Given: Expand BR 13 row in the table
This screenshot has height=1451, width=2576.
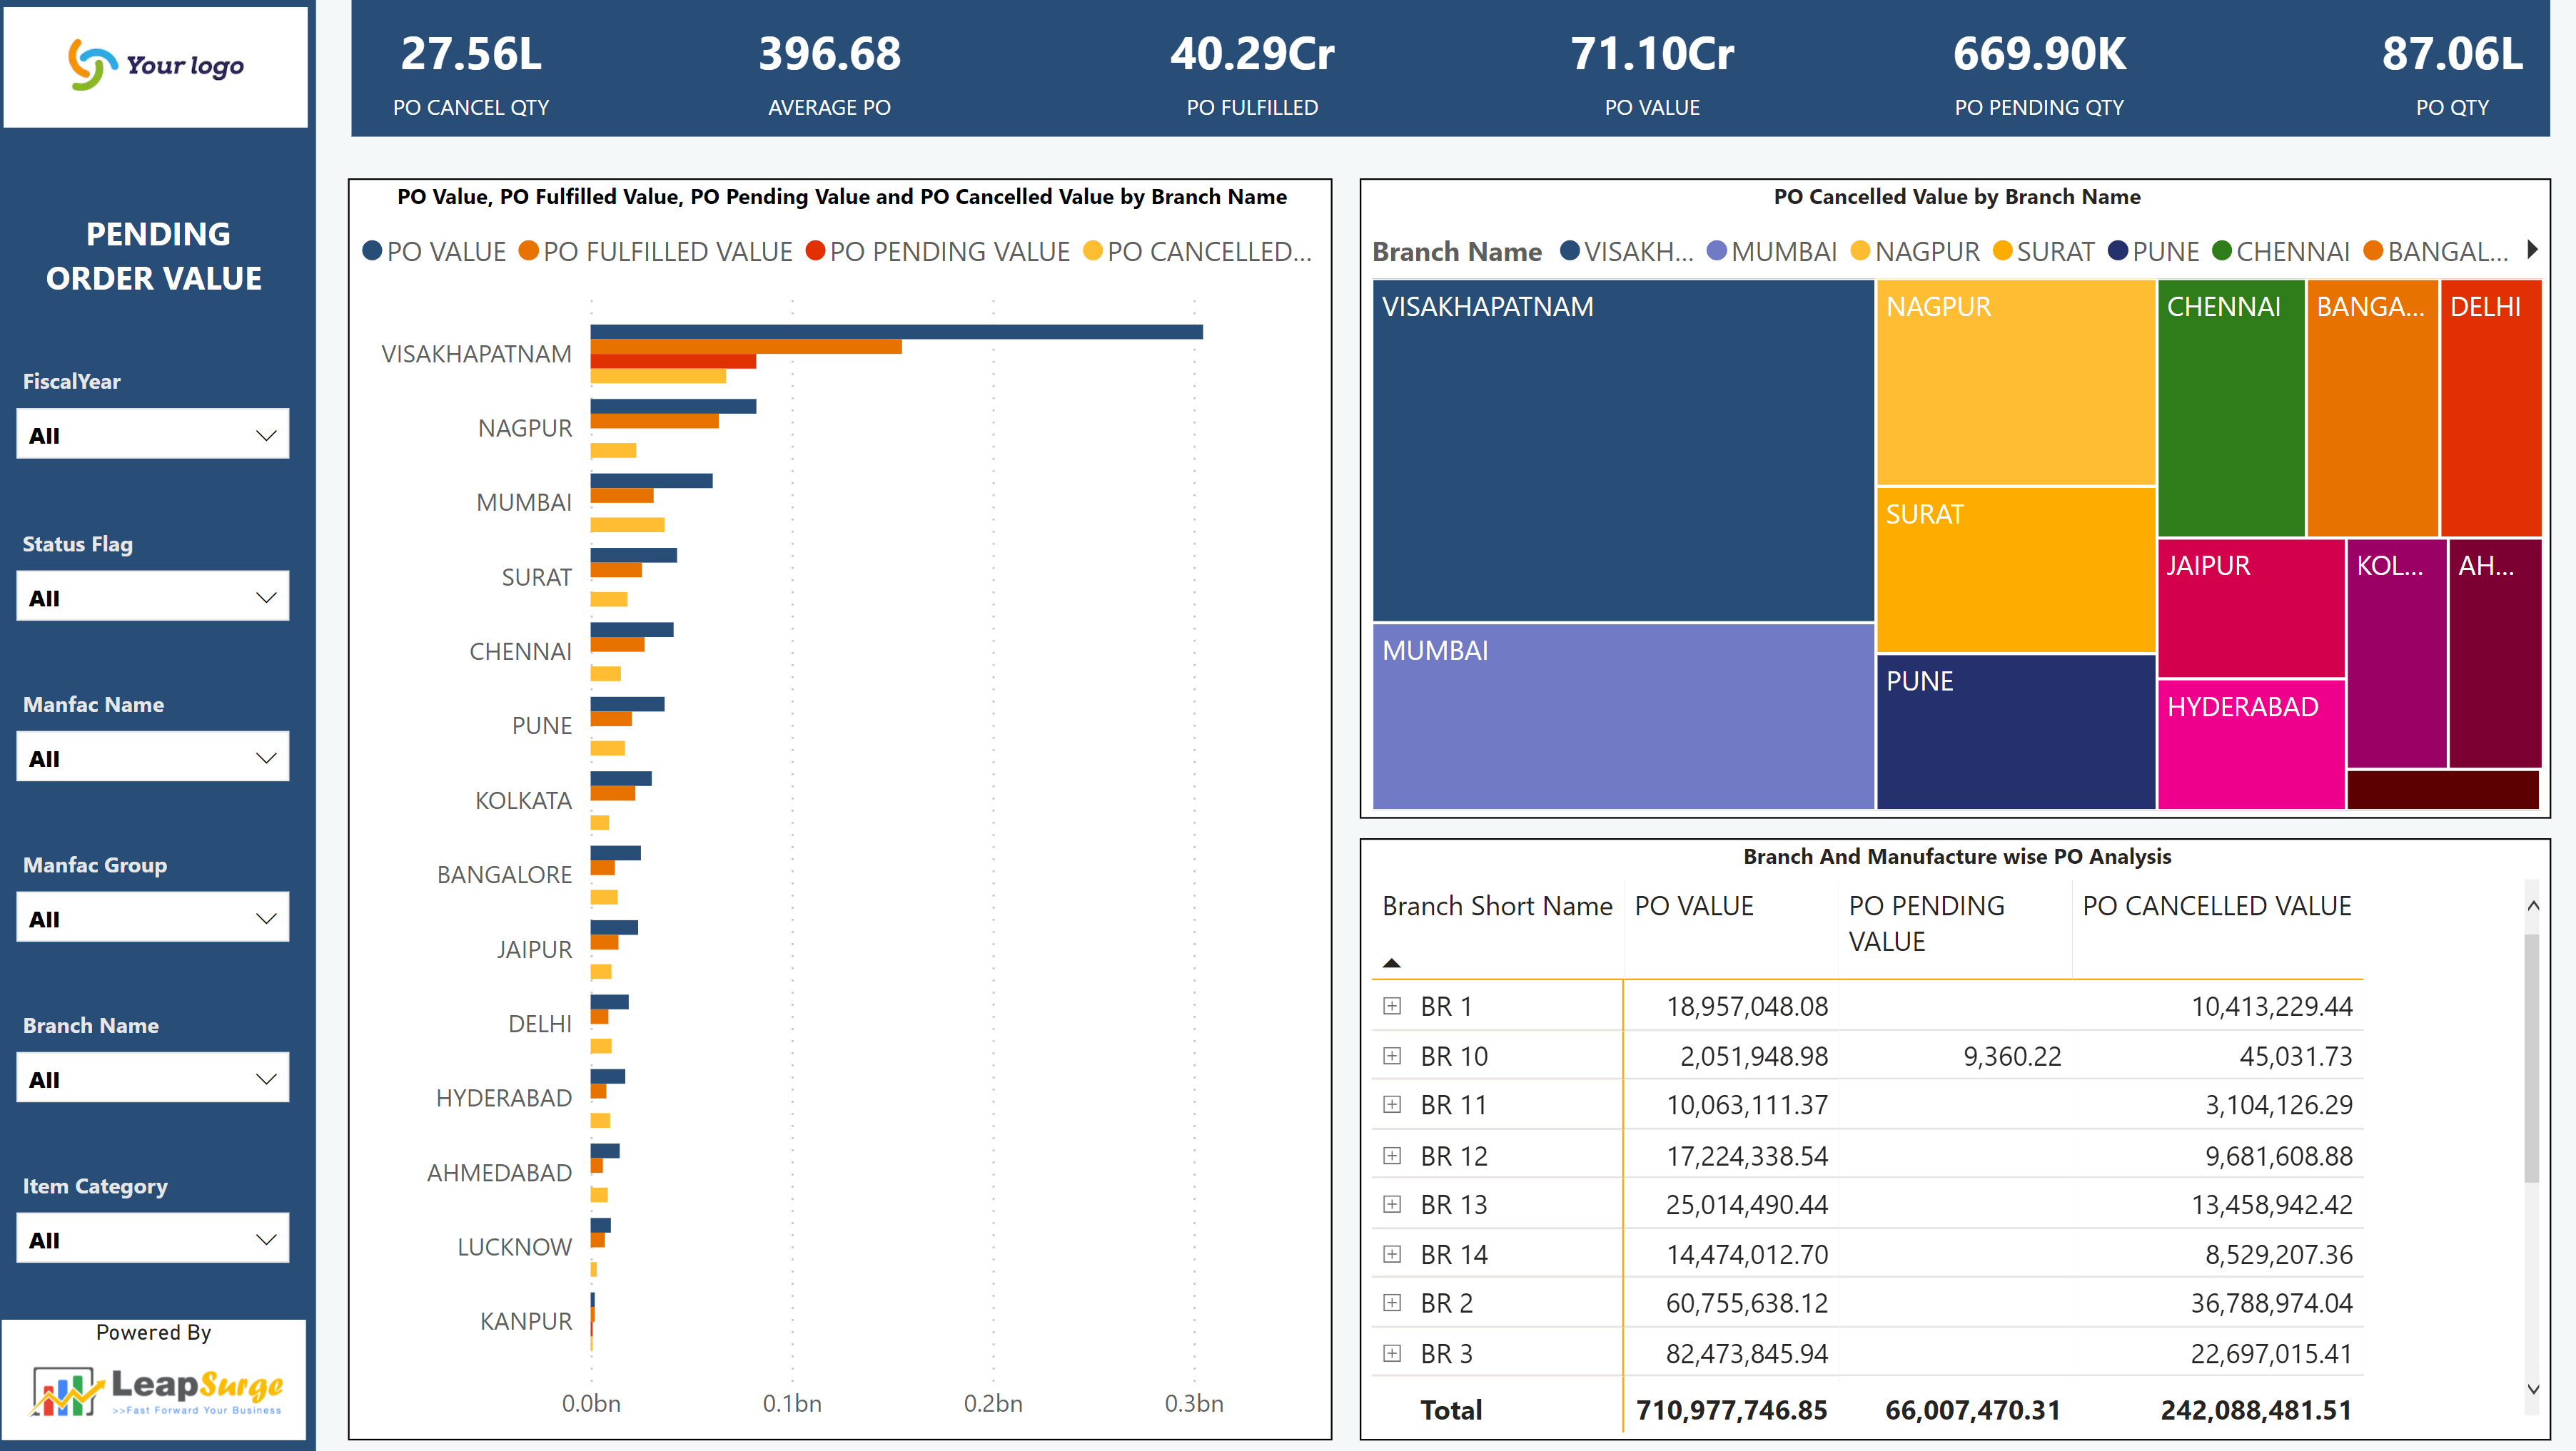Looking at the screenshot, I should (x=1391, y=1204).
